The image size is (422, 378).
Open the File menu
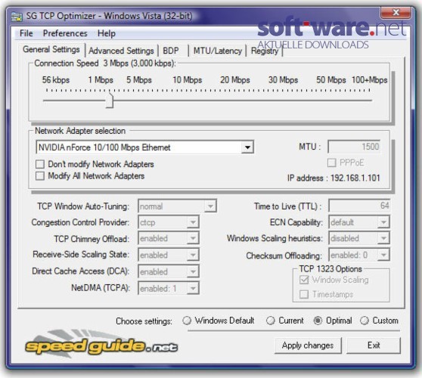(x=26, y=33)
